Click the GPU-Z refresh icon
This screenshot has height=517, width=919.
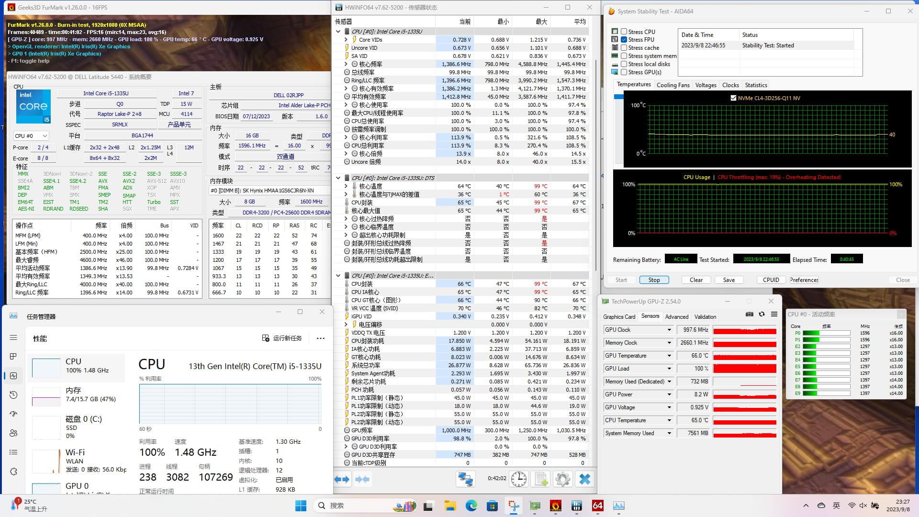(x=762, y=314)
